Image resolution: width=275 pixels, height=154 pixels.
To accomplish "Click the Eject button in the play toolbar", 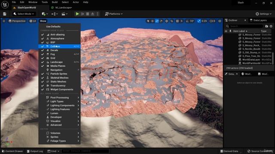I will coord(93,14).
